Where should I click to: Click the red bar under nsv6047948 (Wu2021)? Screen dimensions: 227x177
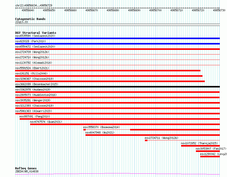(x=153, y=135)
